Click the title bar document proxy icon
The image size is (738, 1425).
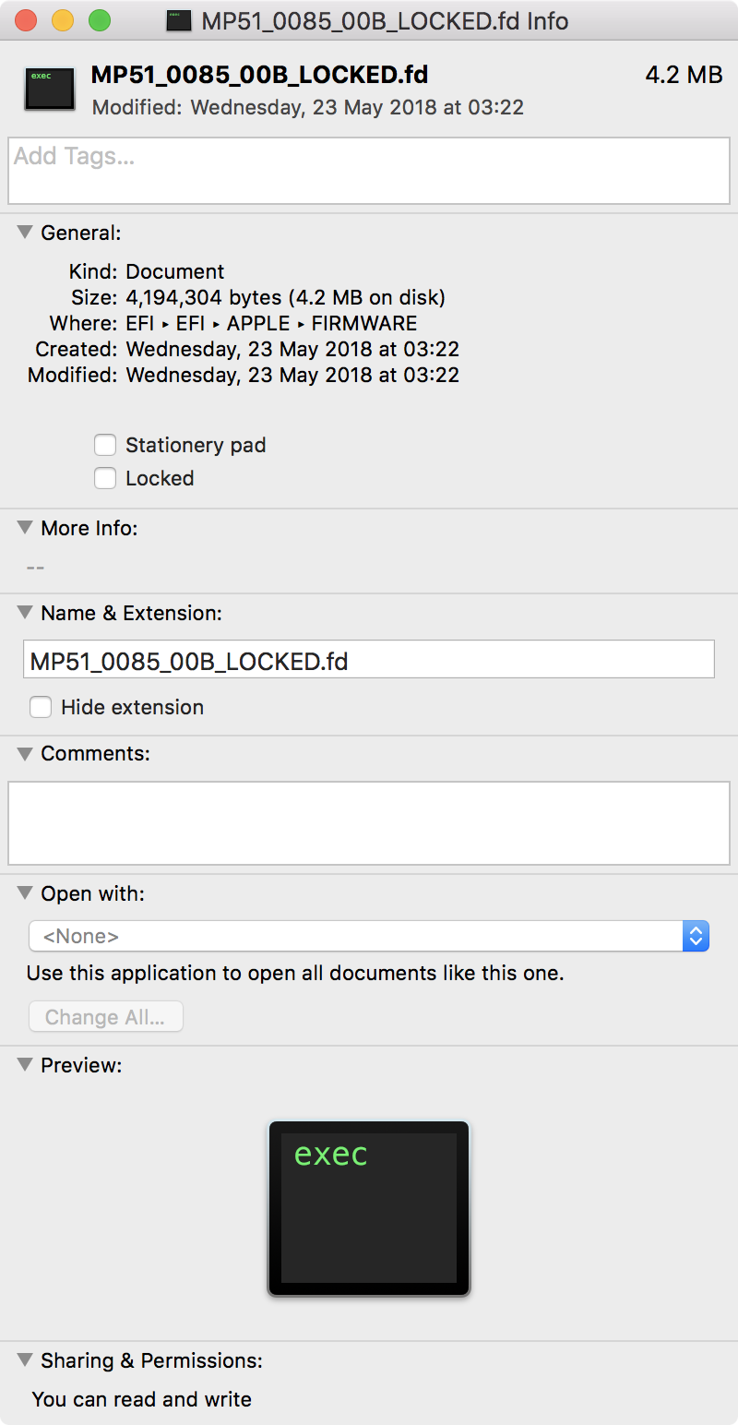pos(178,20)
